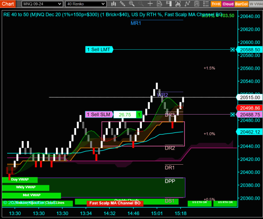
Task: Click the +1.5% level label
Action: (209, 68)
